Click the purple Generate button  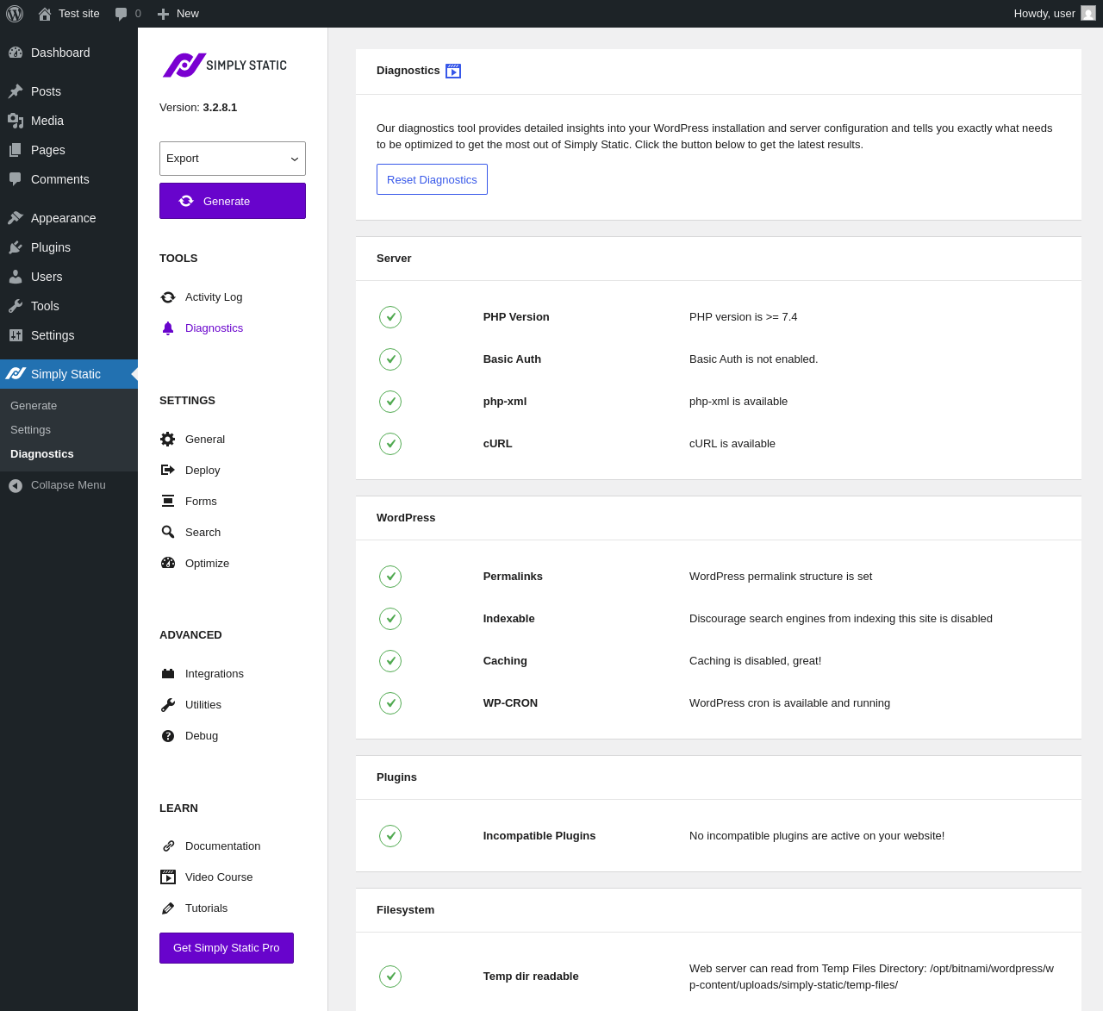[x=233, y=201]
